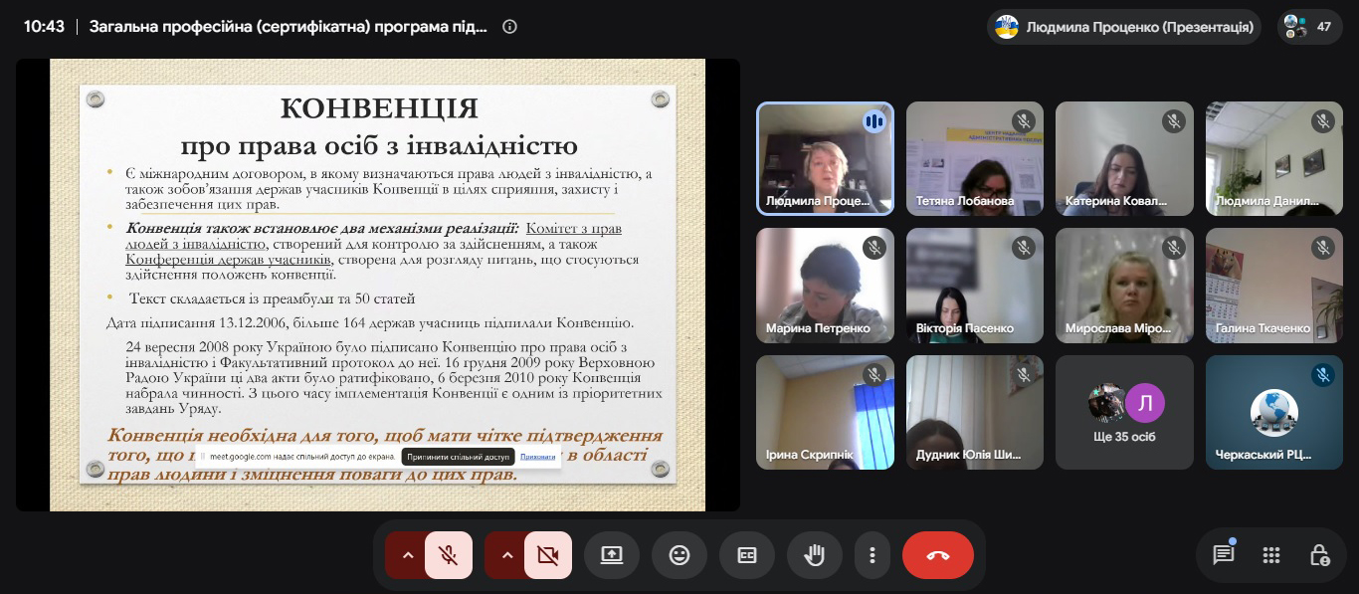Click the purple Л avatar
Viewport: 1359px width, 594px height.
pyautogui.click(x=1145, y=403)
